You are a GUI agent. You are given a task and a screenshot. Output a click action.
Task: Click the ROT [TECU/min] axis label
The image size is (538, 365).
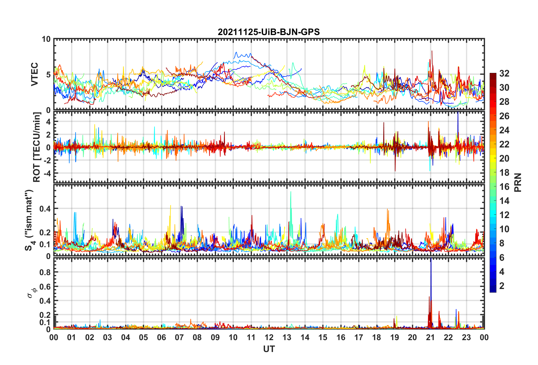36,147
